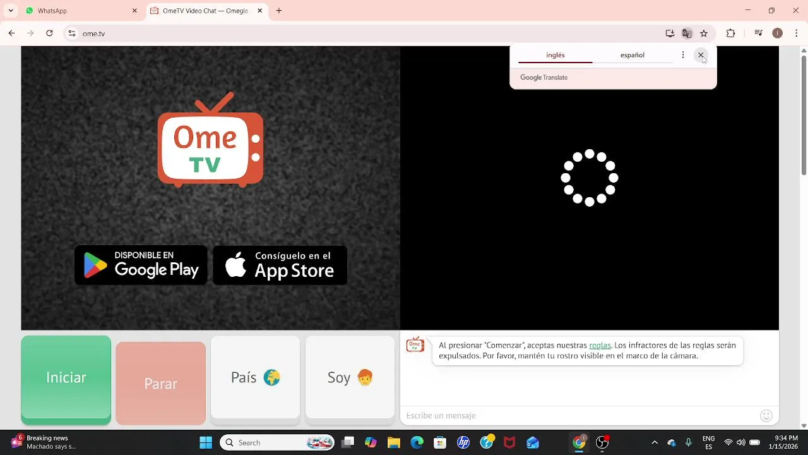Go forward in browser history
808x455 pixels.
pyautogui.click(x=30, y=33)
